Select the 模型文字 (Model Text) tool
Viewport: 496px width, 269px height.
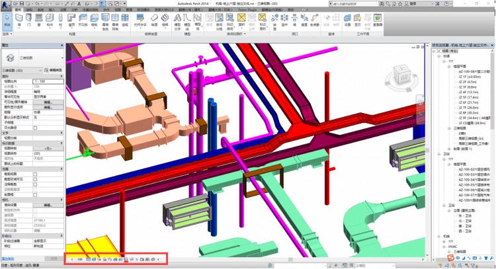[x=177, y=22]
